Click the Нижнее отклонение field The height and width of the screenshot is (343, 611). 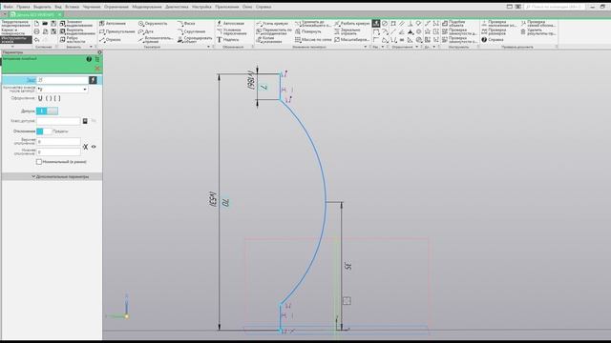[x=58, y=152]
